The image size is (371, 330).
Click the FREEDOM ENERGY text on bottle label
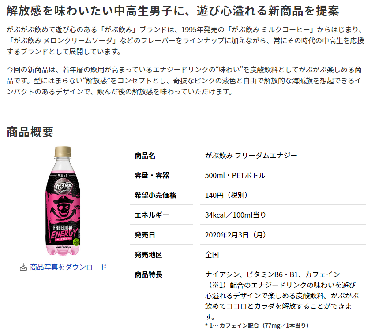(x=64, y=232)
